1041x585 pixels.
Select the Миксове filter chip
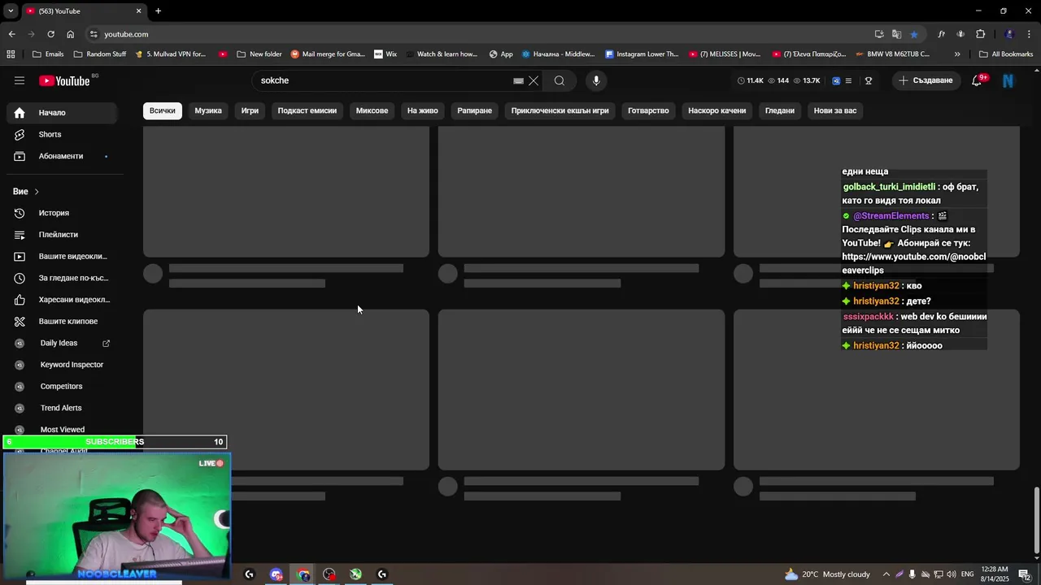coord(372,110)
